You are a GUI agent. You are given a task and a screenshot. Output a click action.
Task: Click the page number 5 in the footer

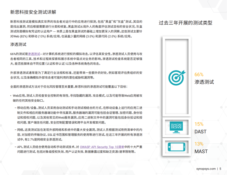[220, 169]
